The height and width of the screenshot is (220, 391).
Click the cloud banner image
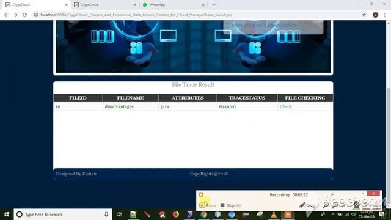point(193,46)
